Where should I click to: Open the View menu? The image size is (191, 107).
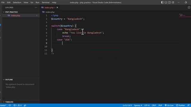tap(26, 2)
